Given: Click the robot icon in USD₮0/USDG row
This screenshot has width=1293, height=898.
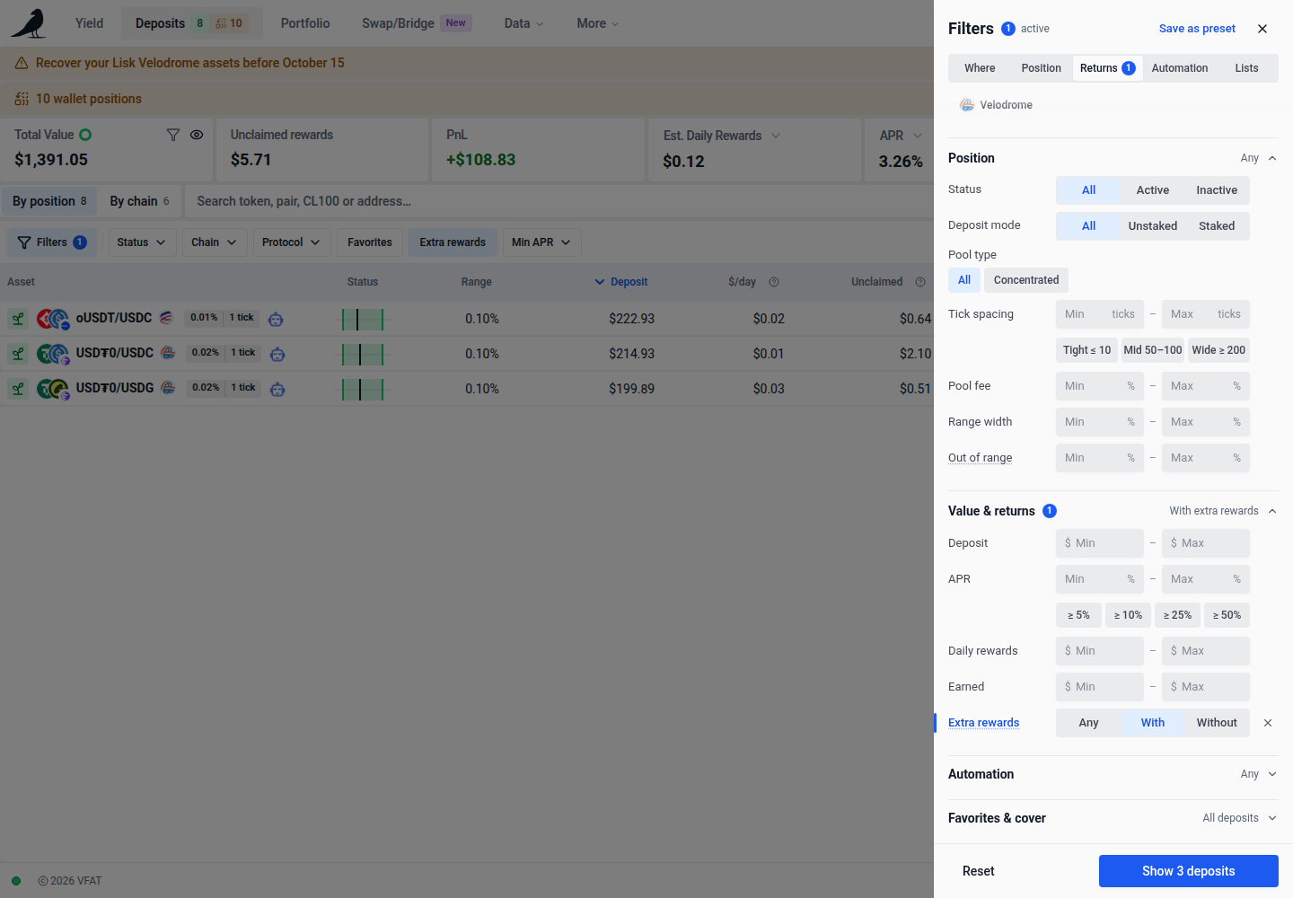Looking at the screenshot, I should click(x=277, y=389).
